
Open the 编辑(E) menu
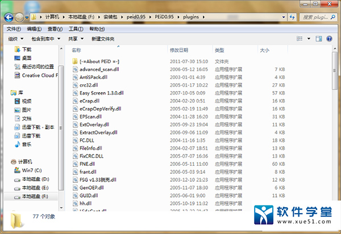[34, 29]
